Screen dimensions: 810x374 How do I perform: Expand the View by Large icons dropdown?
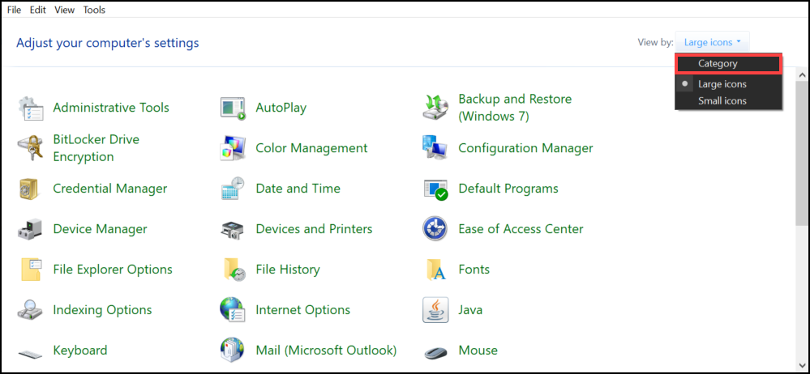point(713,42)
